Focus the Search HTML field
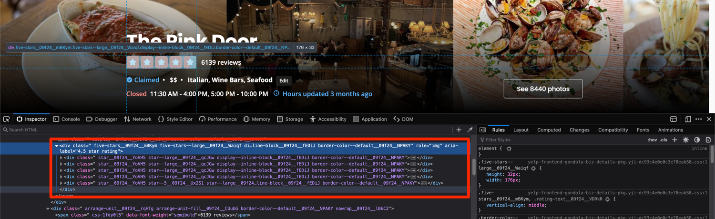 pyautogui.click(x=226, y=130)
